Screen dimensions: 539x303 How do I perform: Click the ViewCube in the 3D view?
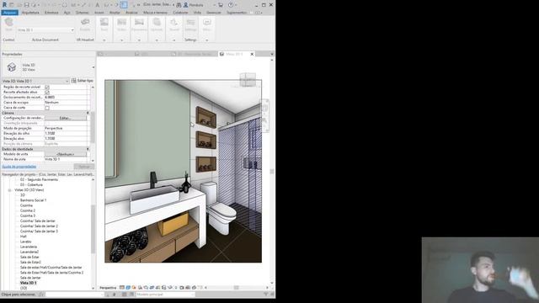[x=248, y=80]
